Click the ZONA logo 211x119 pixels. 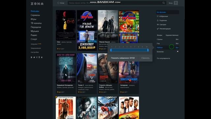tap(37, 4)
